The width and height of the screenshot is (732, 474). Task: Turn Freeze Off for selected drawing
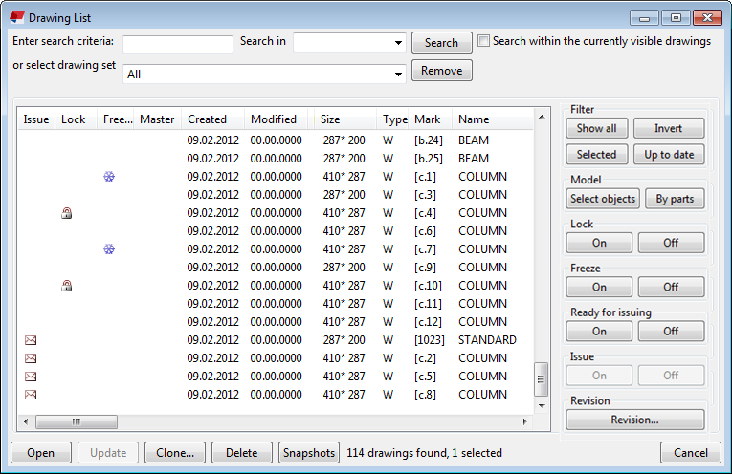pos(671,287)
